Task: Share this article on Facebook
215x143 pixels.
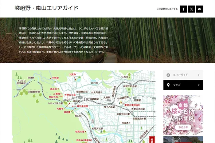Action: pyautogui.click(x=183, y=9)
